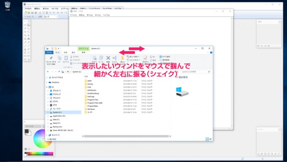Switch to large icons view in status bar
This screenshot has width=287, height=162.
(x=211, y=139)
